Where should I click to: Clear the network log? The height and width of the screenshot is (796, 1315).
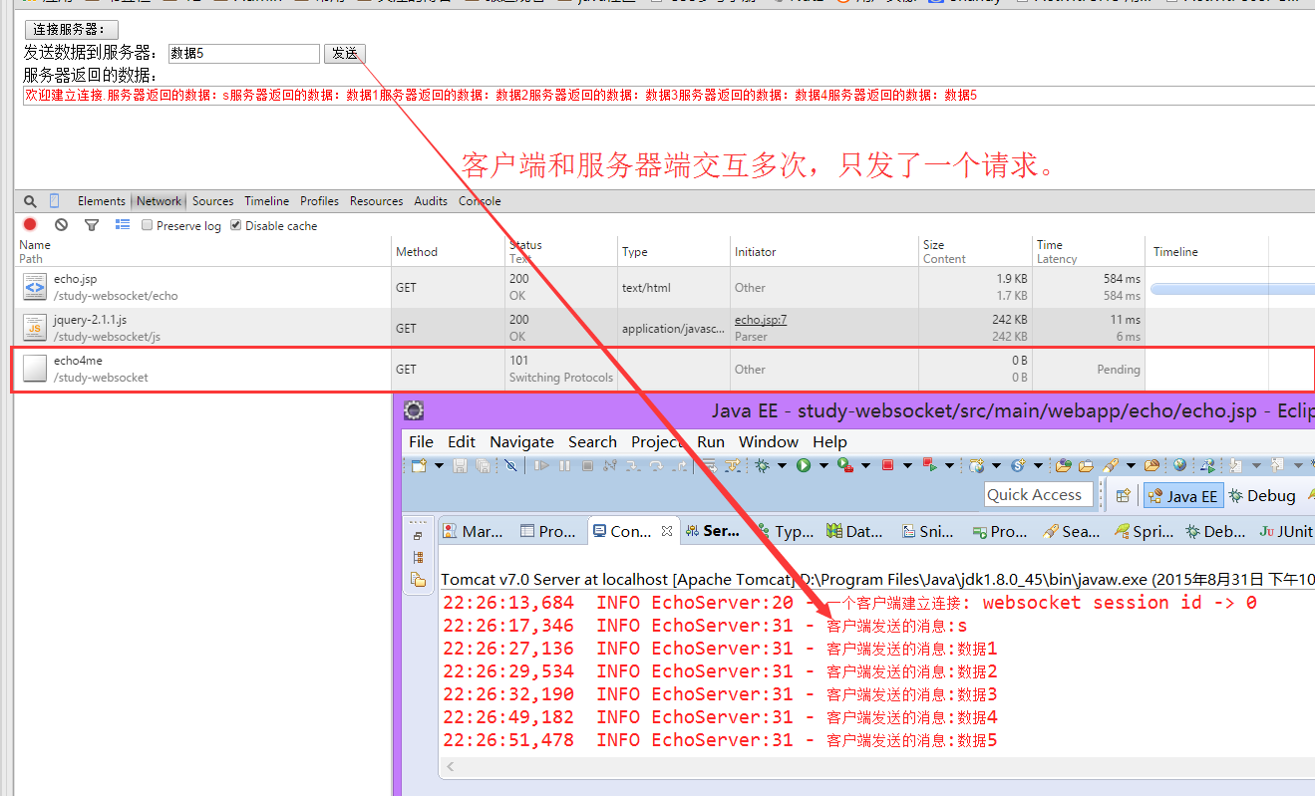[x=61, y=225]
